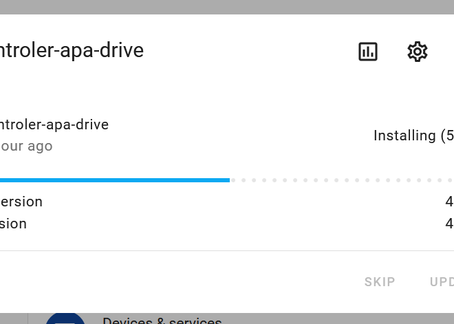The width and height of the screenshot is (454, 324).
Task: Open Devices & services behind the dialog
Action: [x=162, y=321]
